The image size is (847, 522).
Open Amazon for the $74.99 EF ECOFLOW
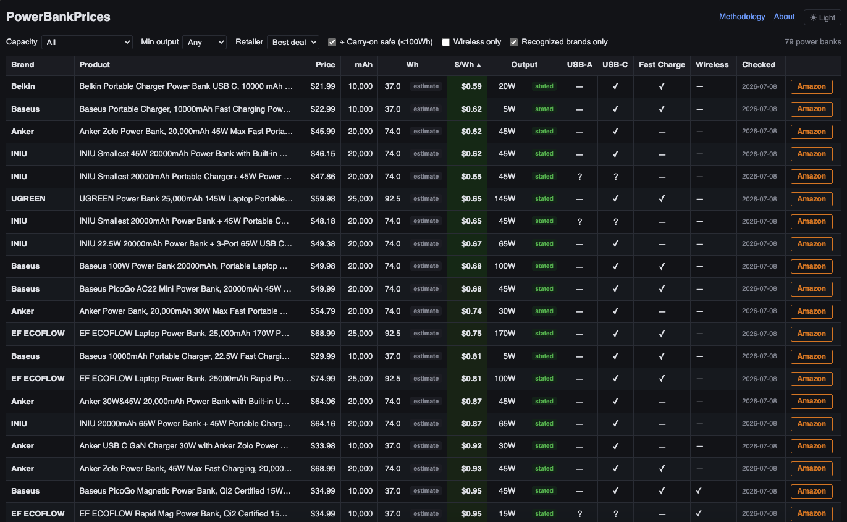tap(811, 379)
